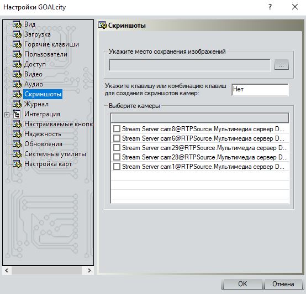This screenshot has width=306, height=294.
Task: Open Настраиваемые кнопки settings
Action: pos(58,124)
